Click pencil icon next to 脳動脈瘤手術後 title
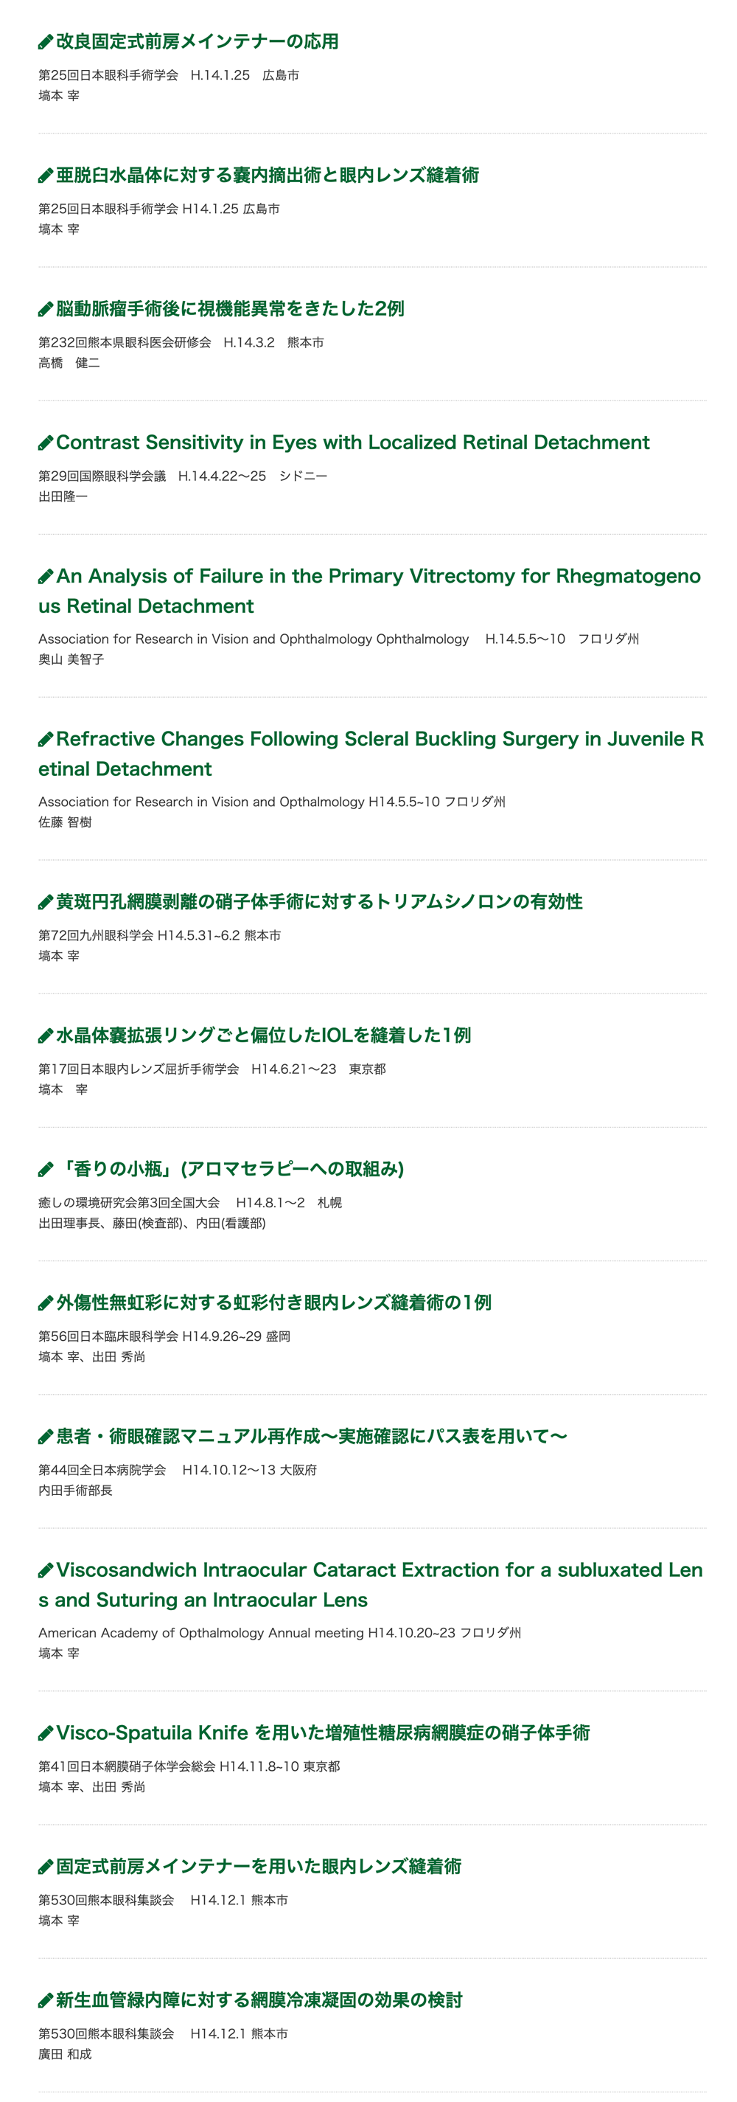 point(46,309)
